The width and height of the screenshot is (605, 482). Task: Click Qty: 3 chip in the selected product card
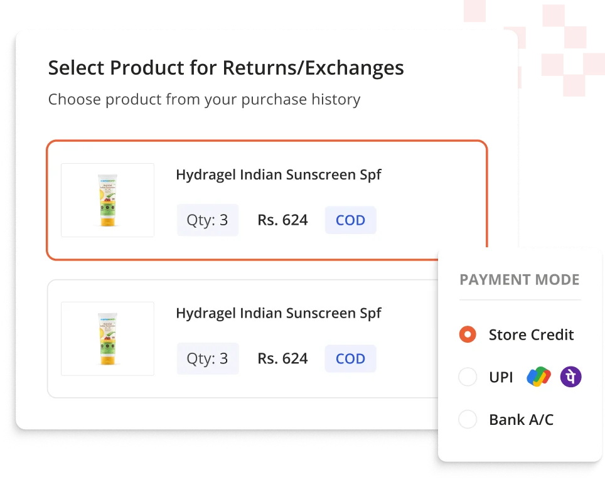point(207,220)
